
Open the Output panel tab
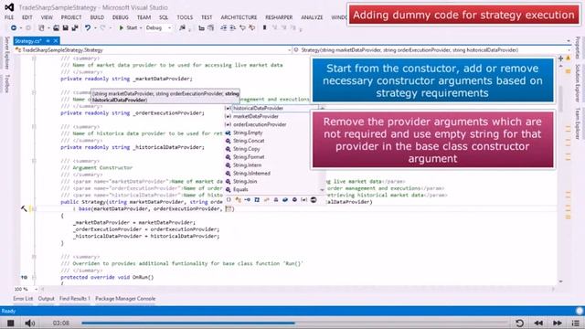tap(47, 299)
